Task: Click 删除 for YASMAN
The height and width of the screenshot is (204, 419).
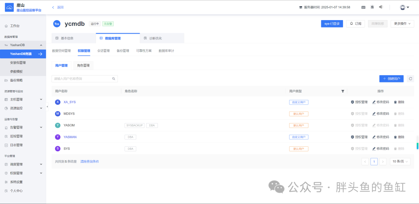Action: 399,137
